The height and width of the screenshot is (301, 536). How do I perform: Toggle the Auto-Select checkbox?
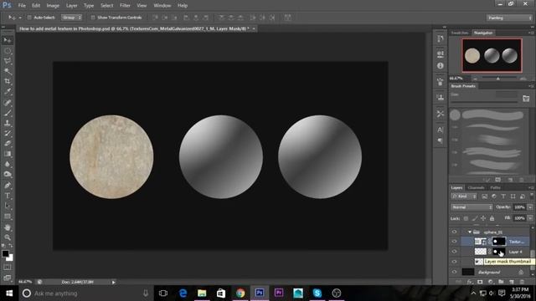29,18
